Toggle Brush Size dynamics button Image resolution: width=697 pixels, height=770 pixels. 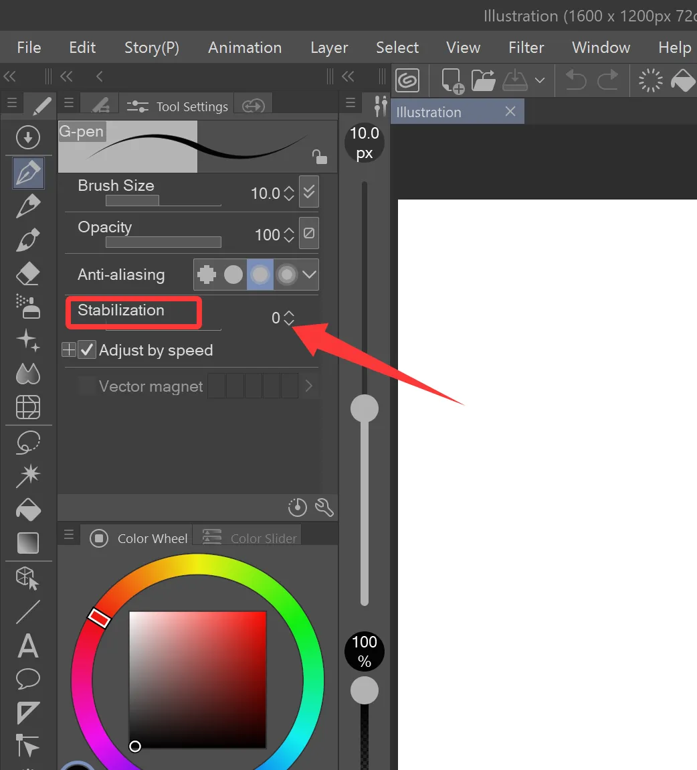(309, 191)
